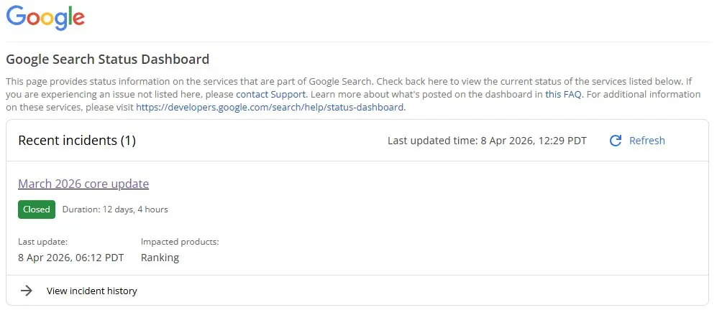Viewport: 722px width, 320px height.
Task: Open View incident history
Action: point(91,291)
